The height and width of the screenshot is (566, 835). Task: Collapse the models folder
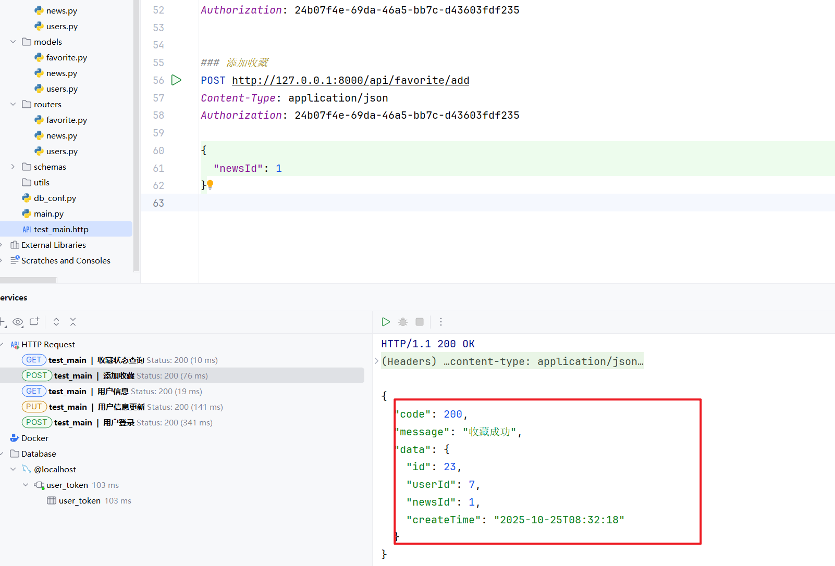pyautogui.click(x=13, y=42)
